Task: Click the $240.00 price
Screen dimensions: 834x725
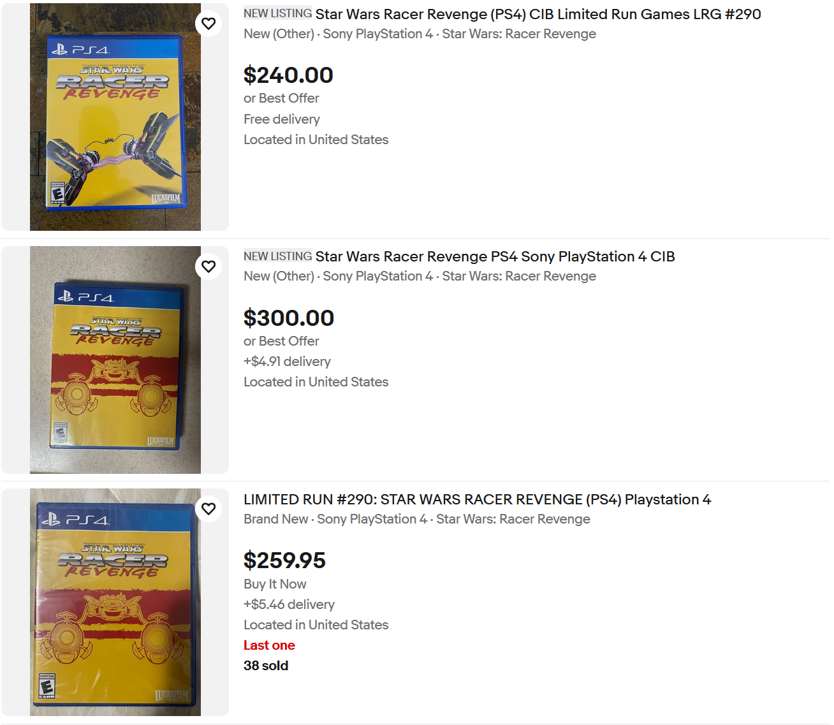Action: tap(288, 75)
